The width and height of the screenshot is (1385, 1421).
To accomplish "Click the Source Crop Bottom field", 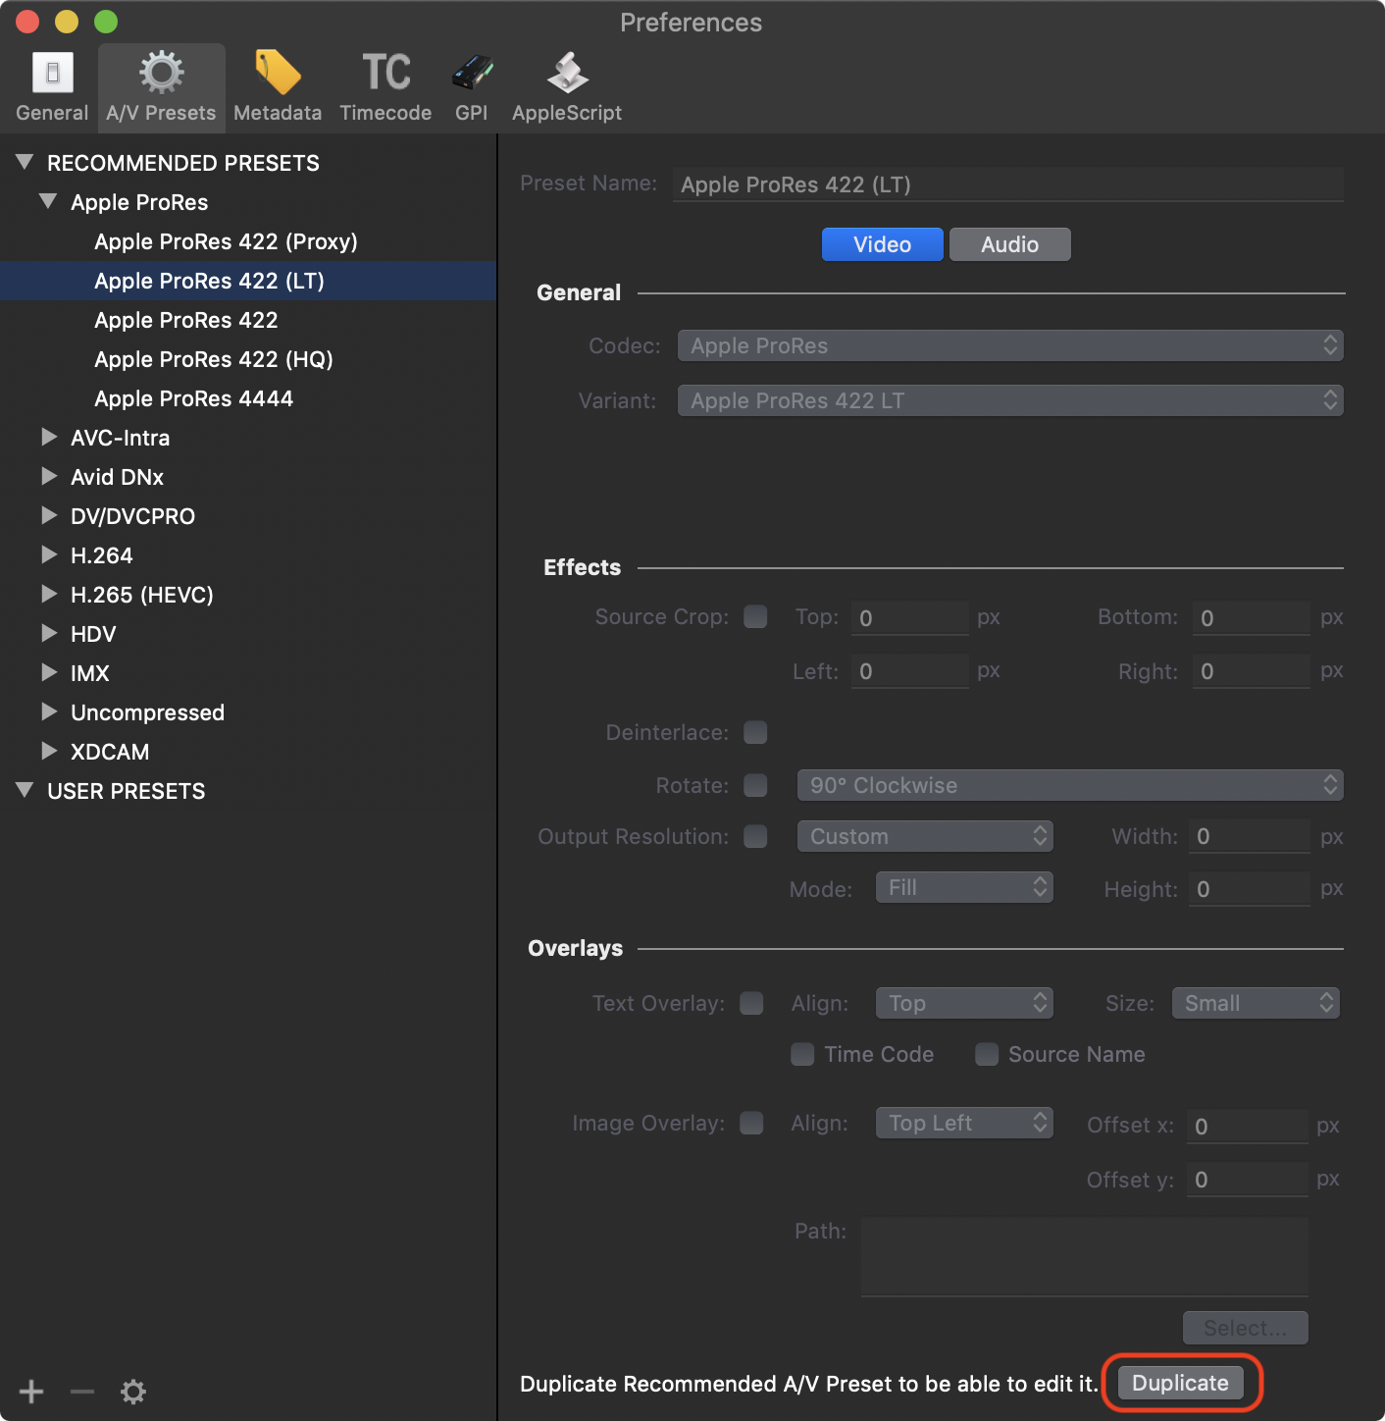I will (x=1252, y=617).
